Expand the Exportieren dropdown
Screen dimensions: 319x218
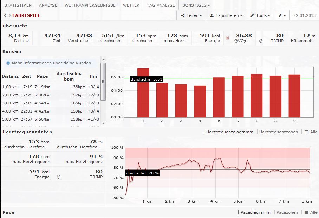point(226,15)
